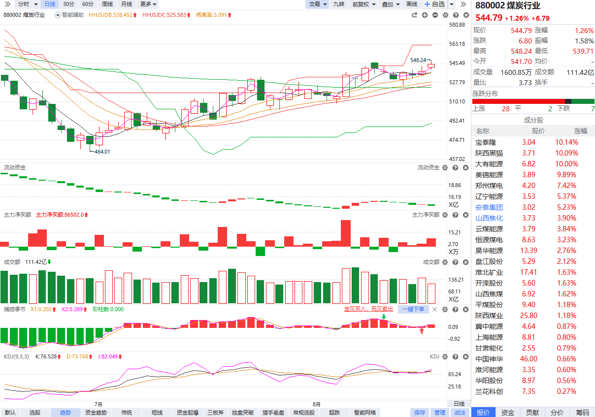Click the 管理 button on bottom bar
595x417 pixels.
pos(439,413)
